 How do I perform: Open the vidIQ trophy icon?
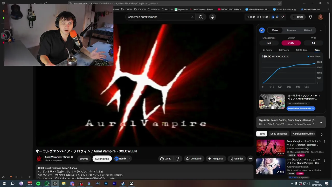pos(283,17)
